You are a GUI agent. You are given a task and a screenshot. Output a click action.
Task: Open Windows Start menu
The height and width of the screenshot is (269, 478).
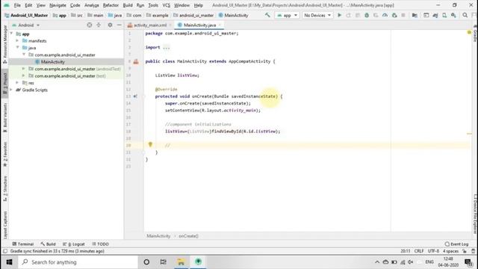pos(9,262)
